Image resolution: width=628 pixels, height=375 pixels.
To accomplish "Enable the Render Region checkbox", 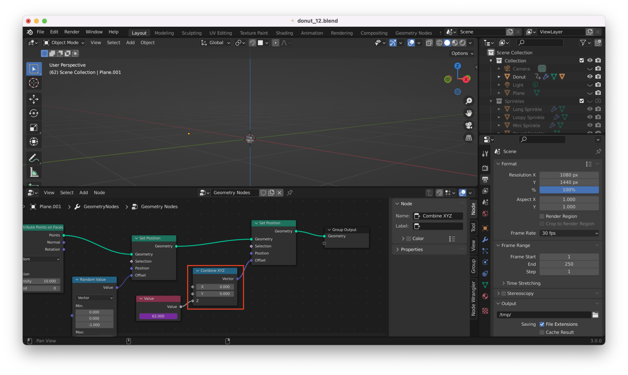I will click(x=542, y=216).
